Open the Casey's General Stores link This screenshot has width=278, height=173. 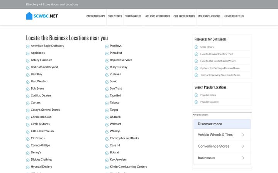point(46,110)
